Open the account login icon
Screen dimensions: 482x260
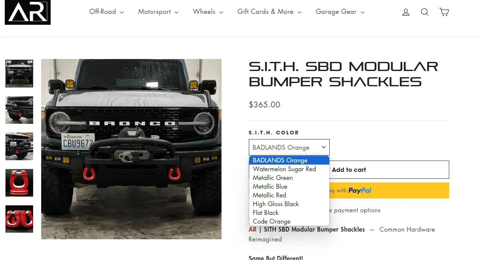[405, 12]
